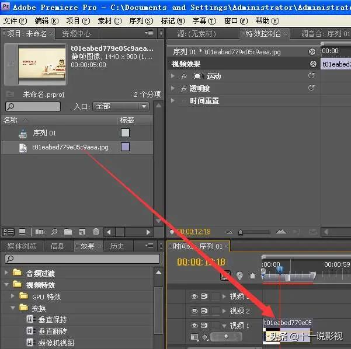Toggle sync lock on 视频 1 track

click(204, 325)
